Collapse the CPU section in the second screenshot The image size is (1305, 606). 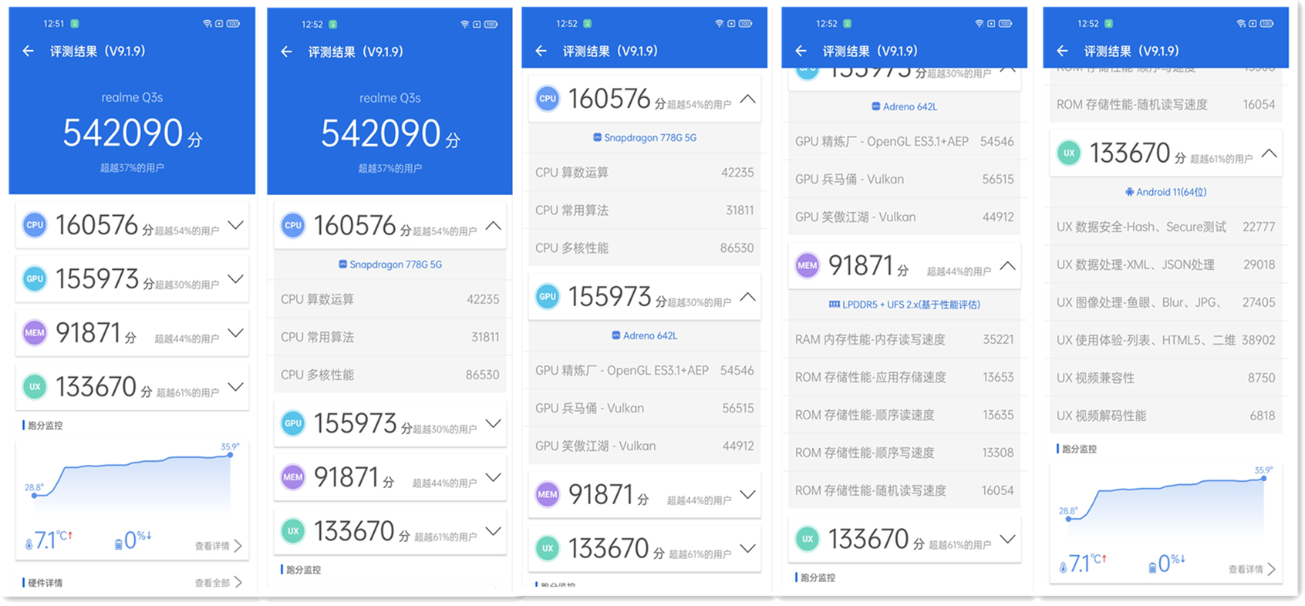coord(494,226)
